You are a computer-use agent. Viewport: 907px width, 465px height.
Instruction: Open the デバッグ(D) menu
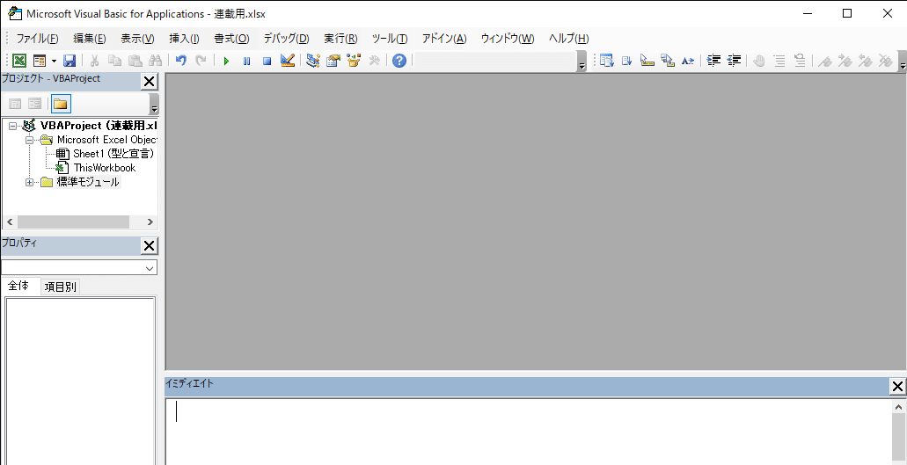286,39
